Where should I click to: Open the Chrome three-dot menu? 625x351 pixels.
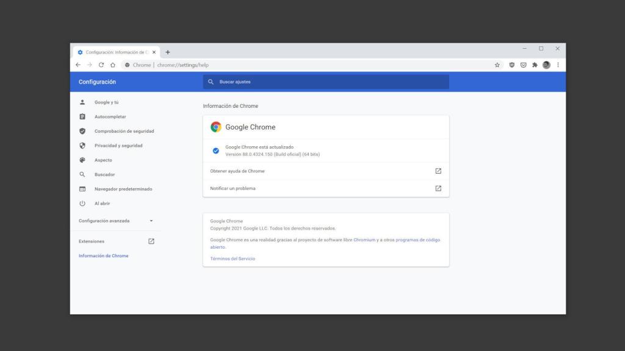click(x=557, y=65)
